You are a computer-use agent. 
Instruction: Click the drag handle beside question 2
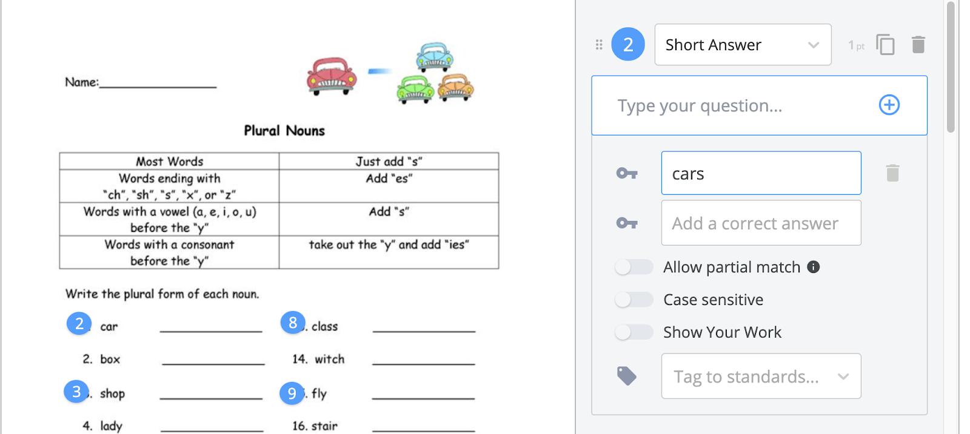click(599, 45)
